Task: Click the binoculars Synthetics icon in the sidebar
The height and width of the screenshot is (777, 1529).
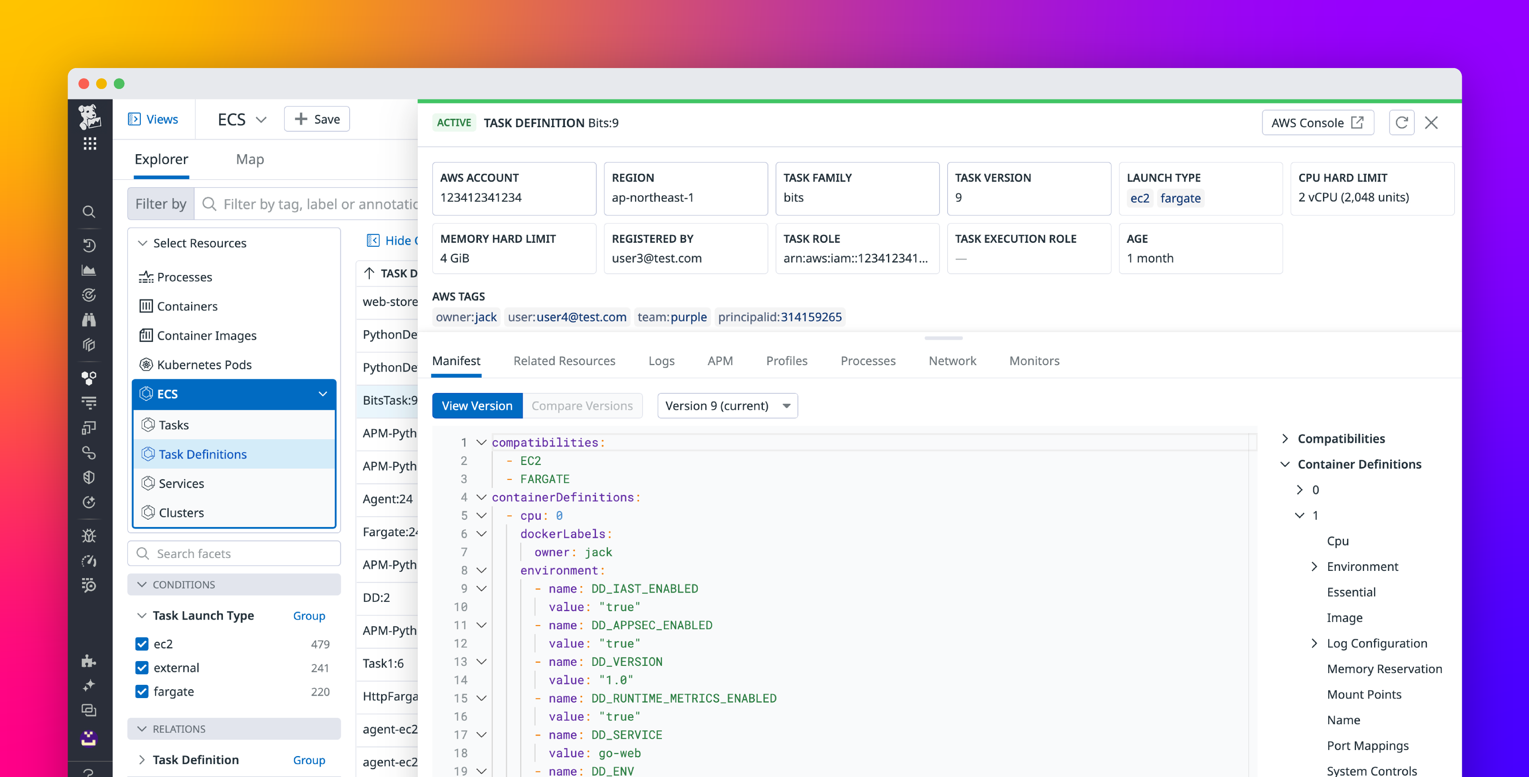Action: coord(89,320)
